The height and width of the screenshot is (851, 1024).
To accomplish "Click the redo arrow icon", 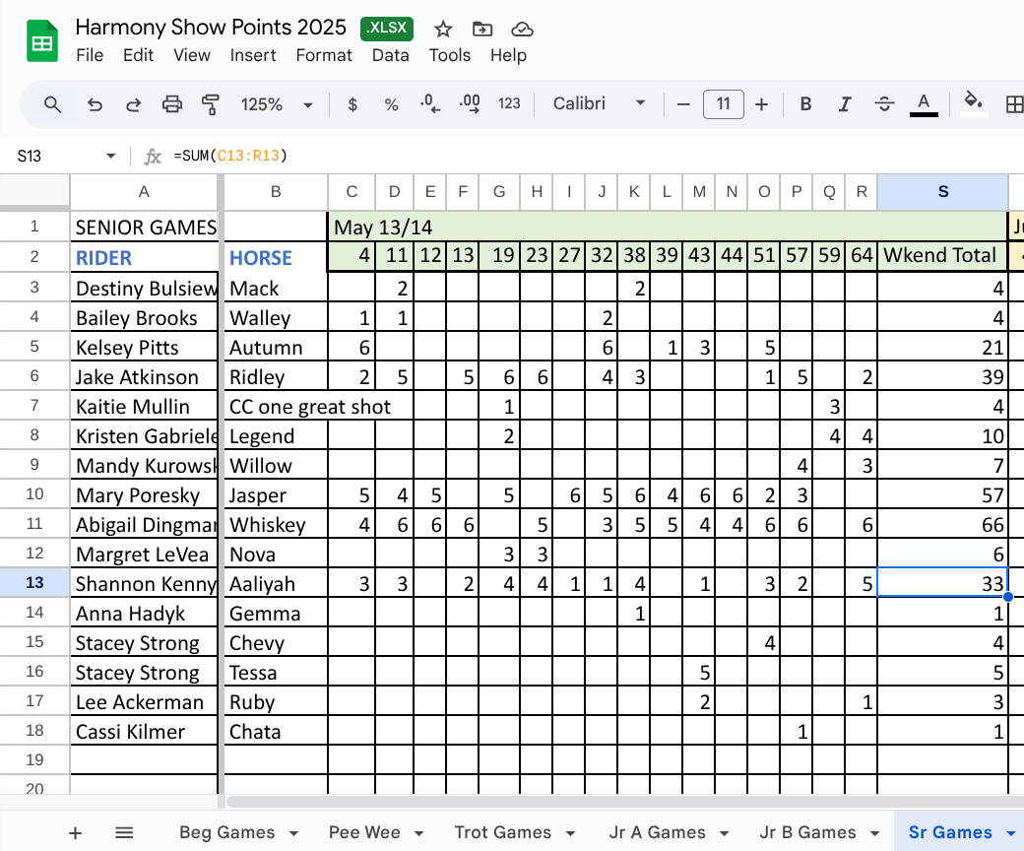I will pos(133,104).
